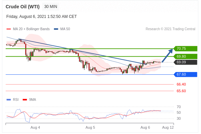Select the red 65.60 support label

click(x=181, y=91)
